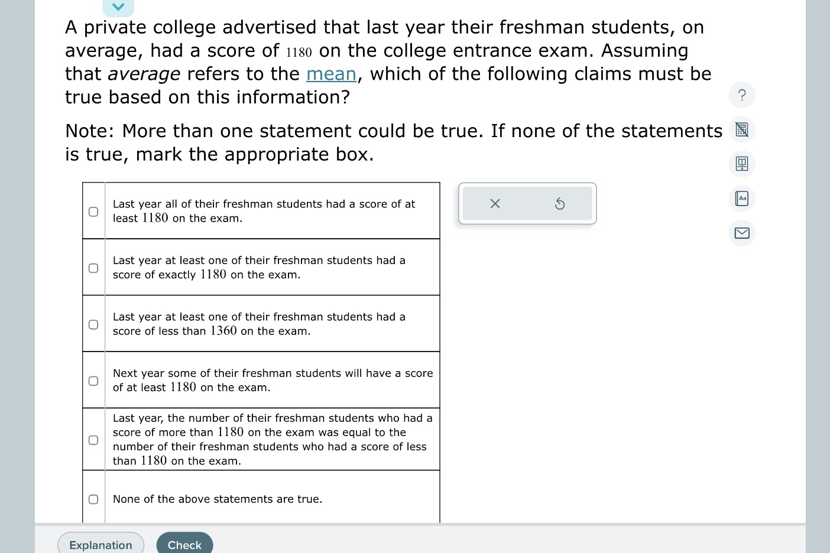This screenshot has width=830, height=553.
Task: Check the statement about all students scoring 1180
Action: (x=93, y=210)
